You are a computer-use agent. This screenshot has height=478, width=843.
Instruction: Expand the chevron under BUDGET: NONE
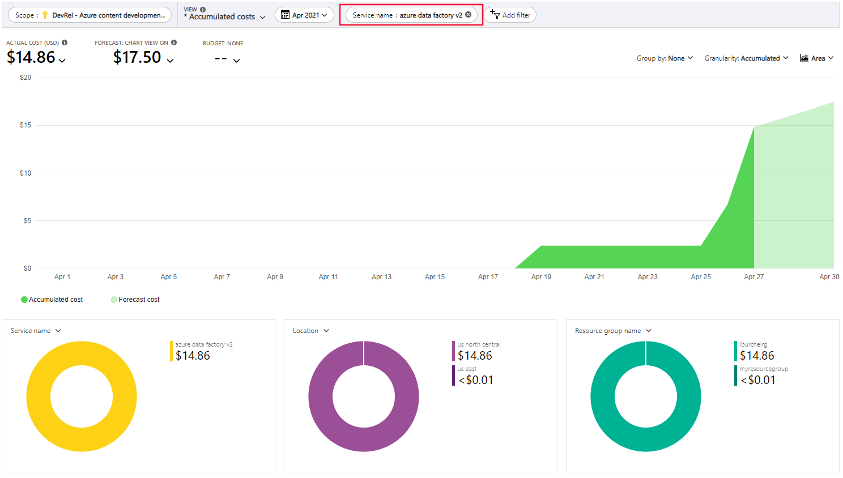[x=236, y=60]
